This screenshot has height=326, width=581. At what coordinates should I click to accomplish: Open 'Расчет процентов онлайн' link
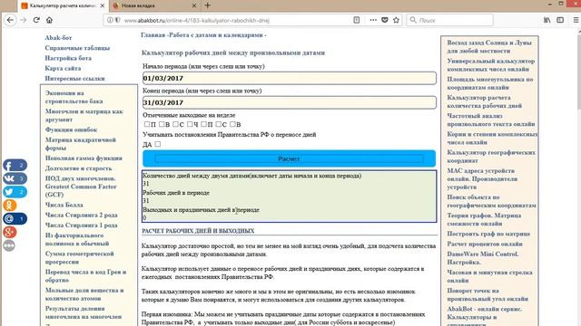[485, 244]
